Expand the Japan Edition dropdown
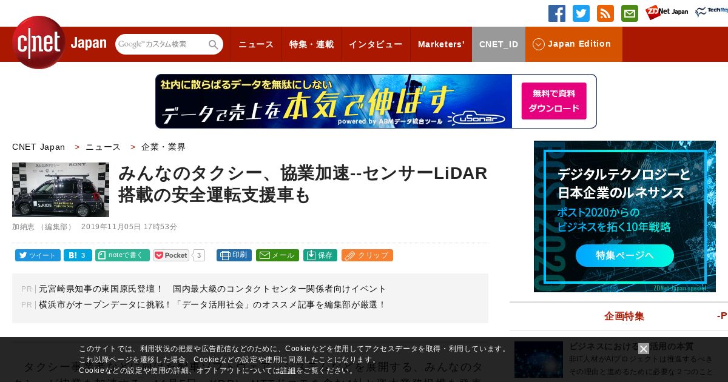 point(574,44)
